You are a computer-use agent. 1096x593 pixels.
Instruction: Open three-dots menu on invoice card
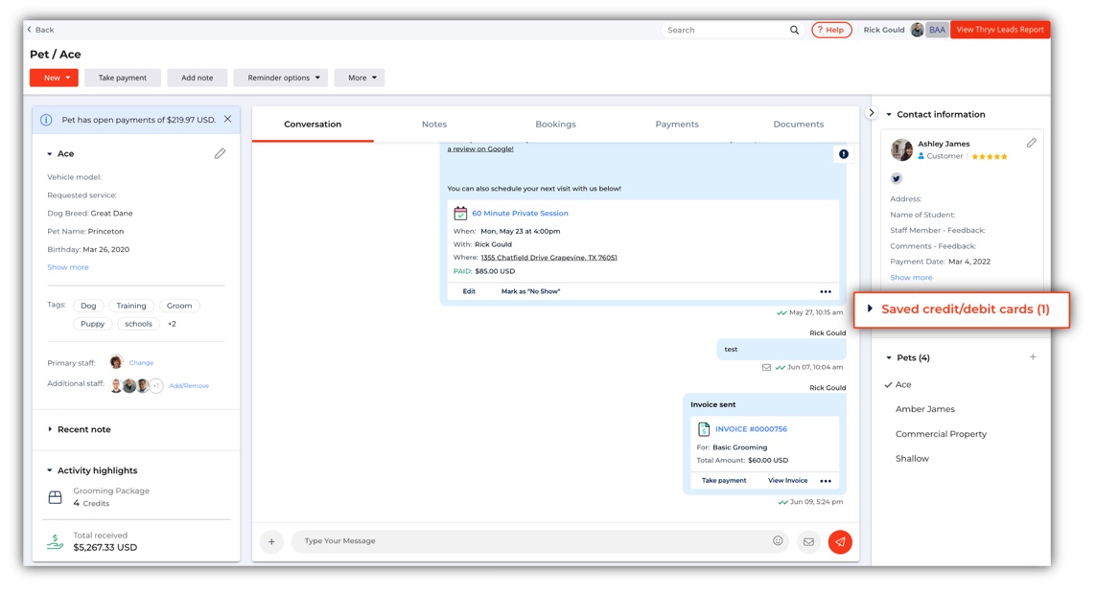(x=826, y=481)
